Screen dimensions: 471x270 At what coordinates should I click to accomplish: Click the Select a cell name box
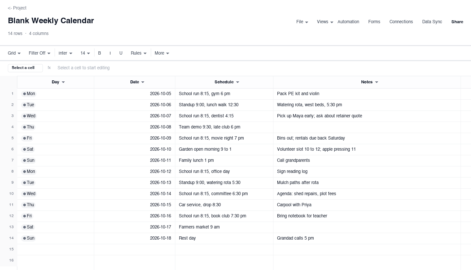pos(25,68)
